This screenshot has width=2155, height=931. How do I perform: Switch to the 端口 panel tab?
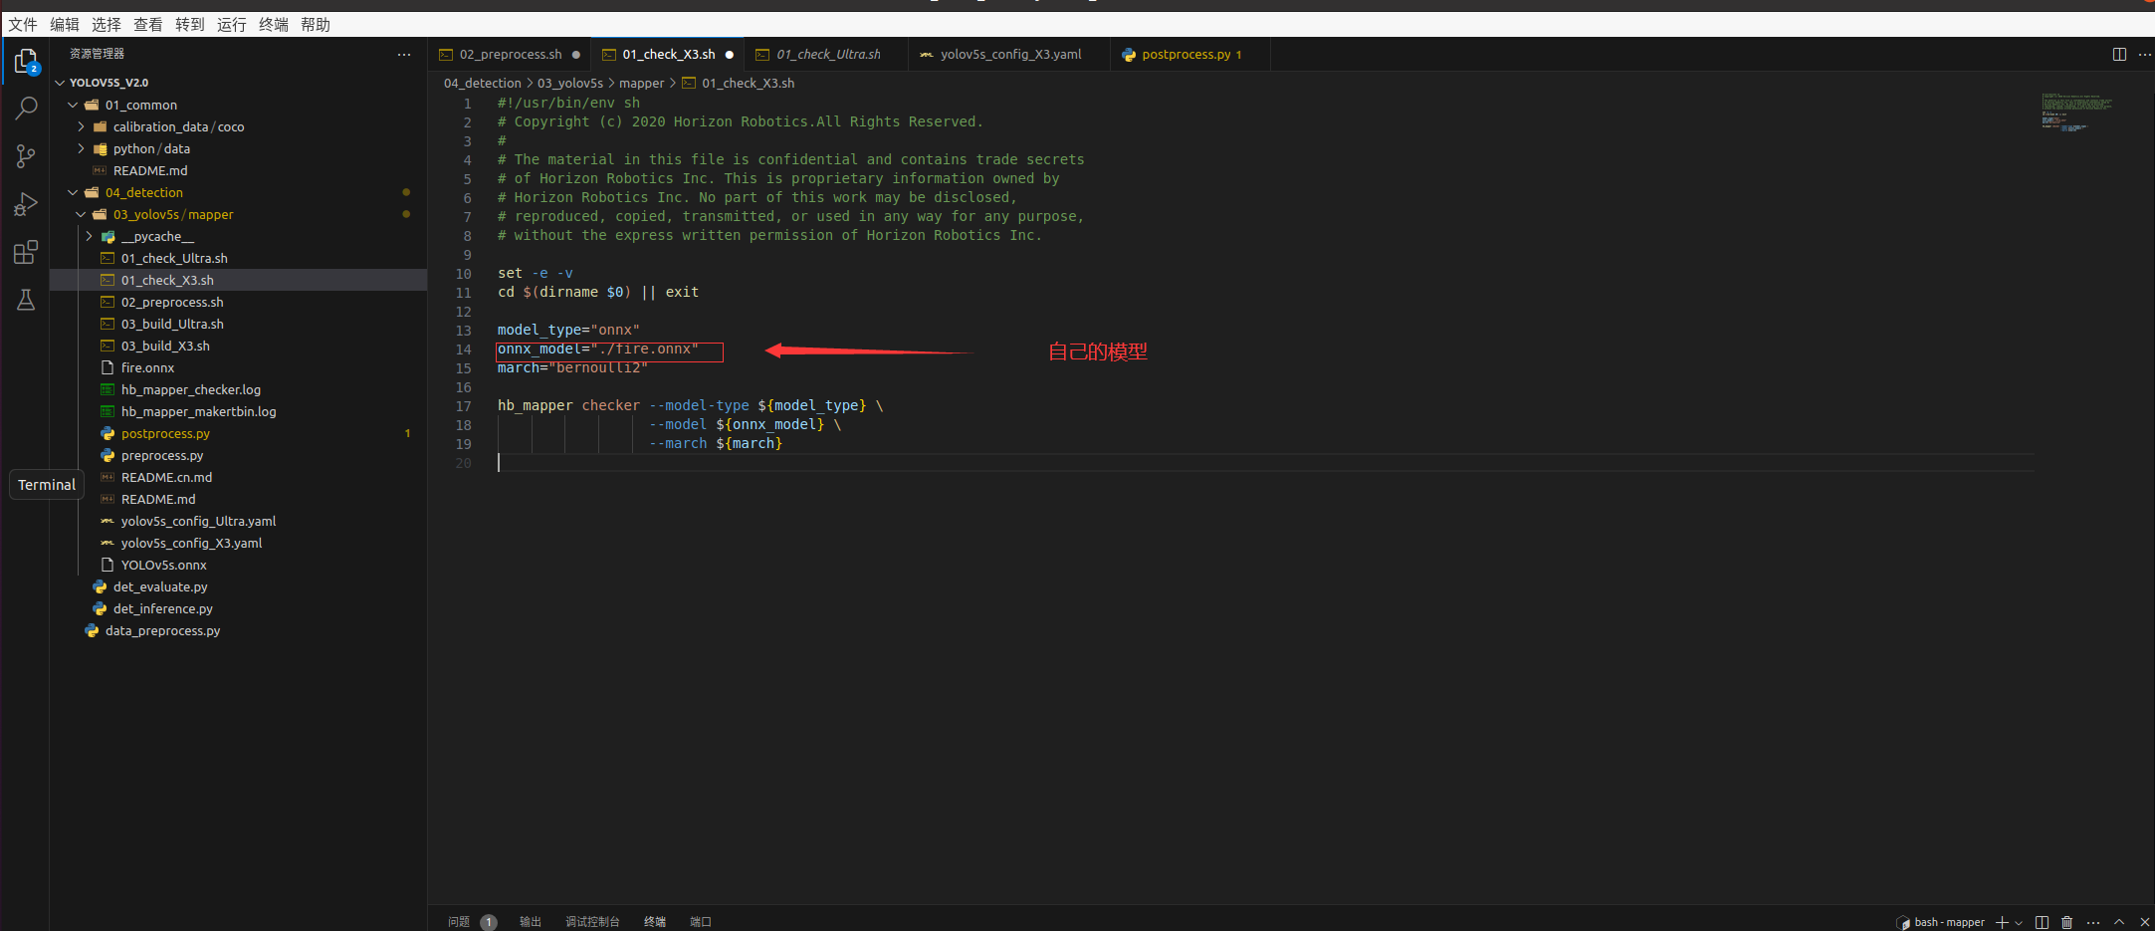(701, 922)
